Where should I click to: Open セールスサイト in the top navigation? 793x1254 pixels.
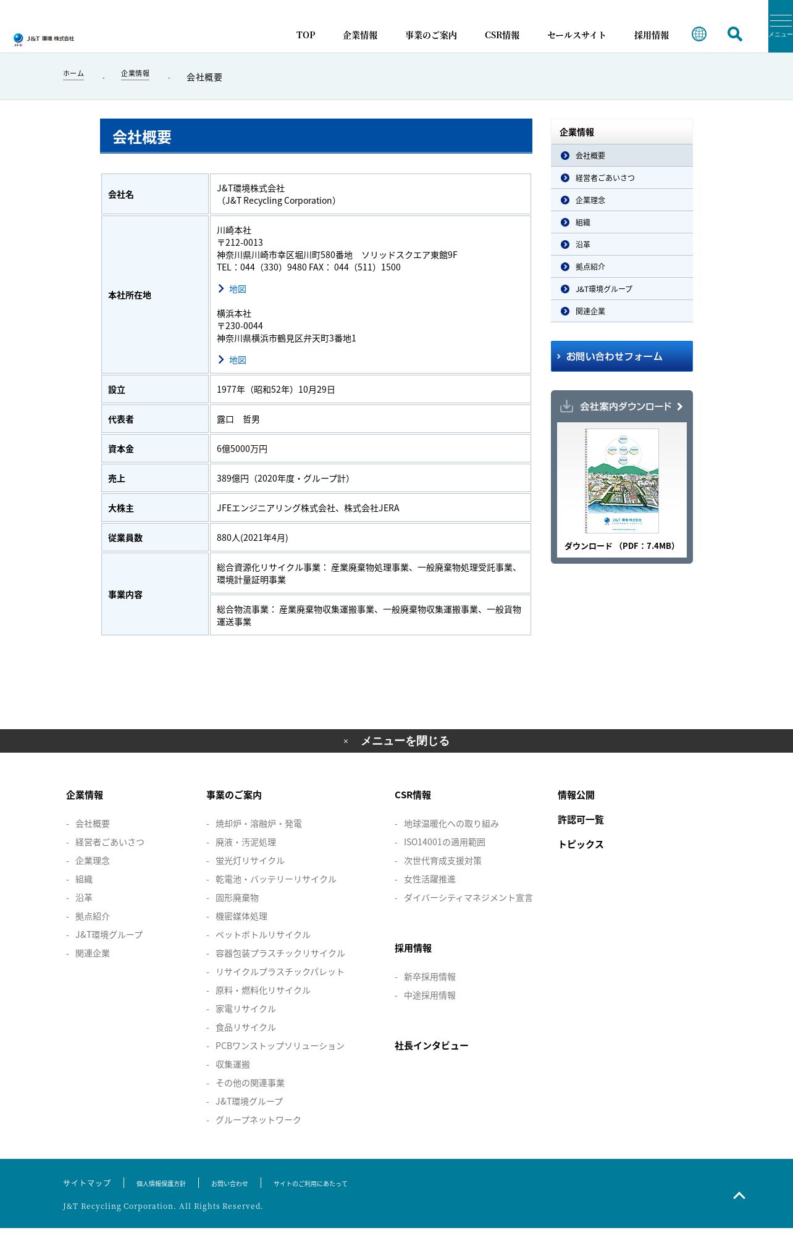coord(576,35)
